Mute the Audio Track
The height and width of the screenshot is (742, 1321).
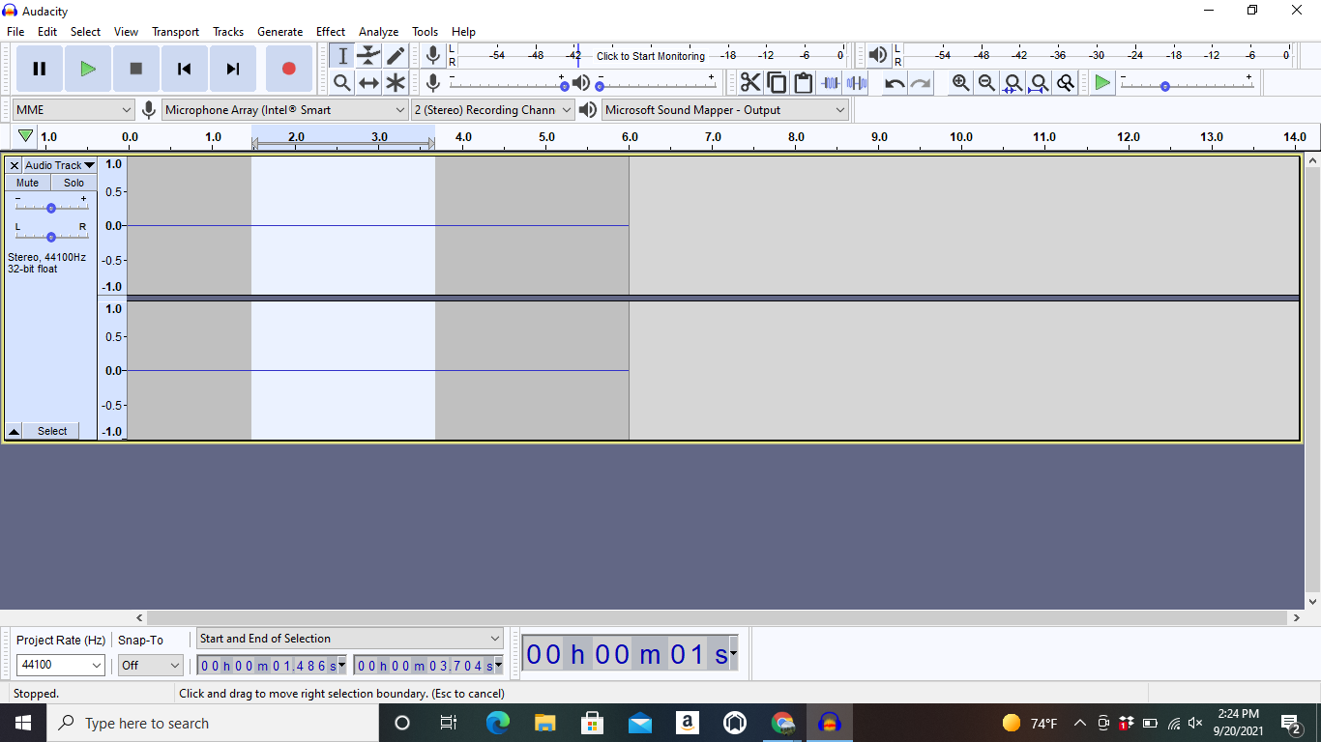pos(26,182)
